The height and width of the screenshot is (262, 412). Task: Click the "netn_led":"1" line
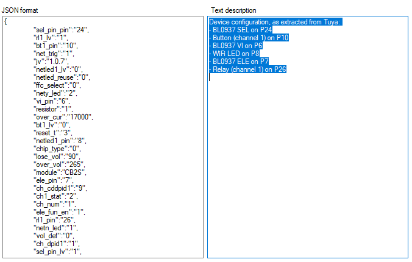coord(55,228)
